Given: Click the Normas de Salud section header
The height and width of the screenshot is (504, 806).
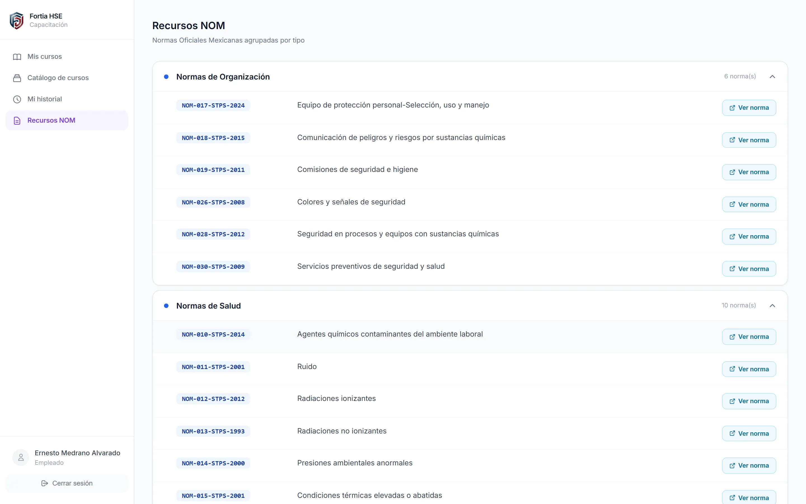Looking at the screenshot, I should (x=470, y=306).
